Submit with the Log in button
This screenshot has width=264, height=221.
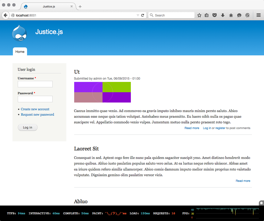coord(28,127)
